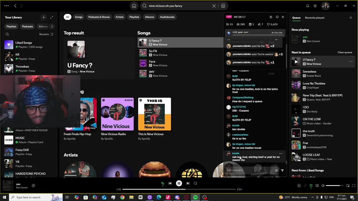Filter library by Albums chip
The image size is (358, 201).
coord(43,27)
